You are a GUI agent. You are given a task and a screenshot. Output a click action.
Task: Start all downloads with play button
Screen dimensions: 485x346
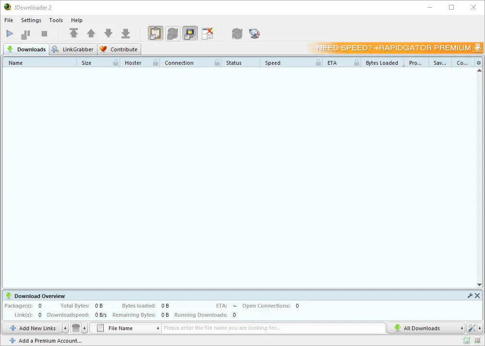[10, 34]
